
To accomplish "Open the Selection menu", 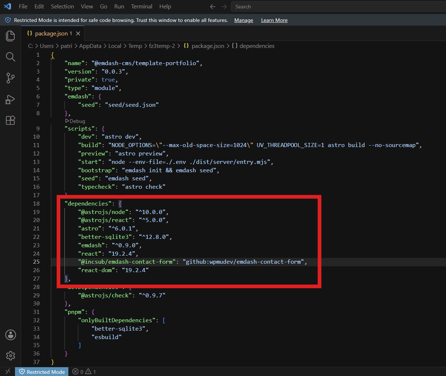I will [x=63, y=7].
